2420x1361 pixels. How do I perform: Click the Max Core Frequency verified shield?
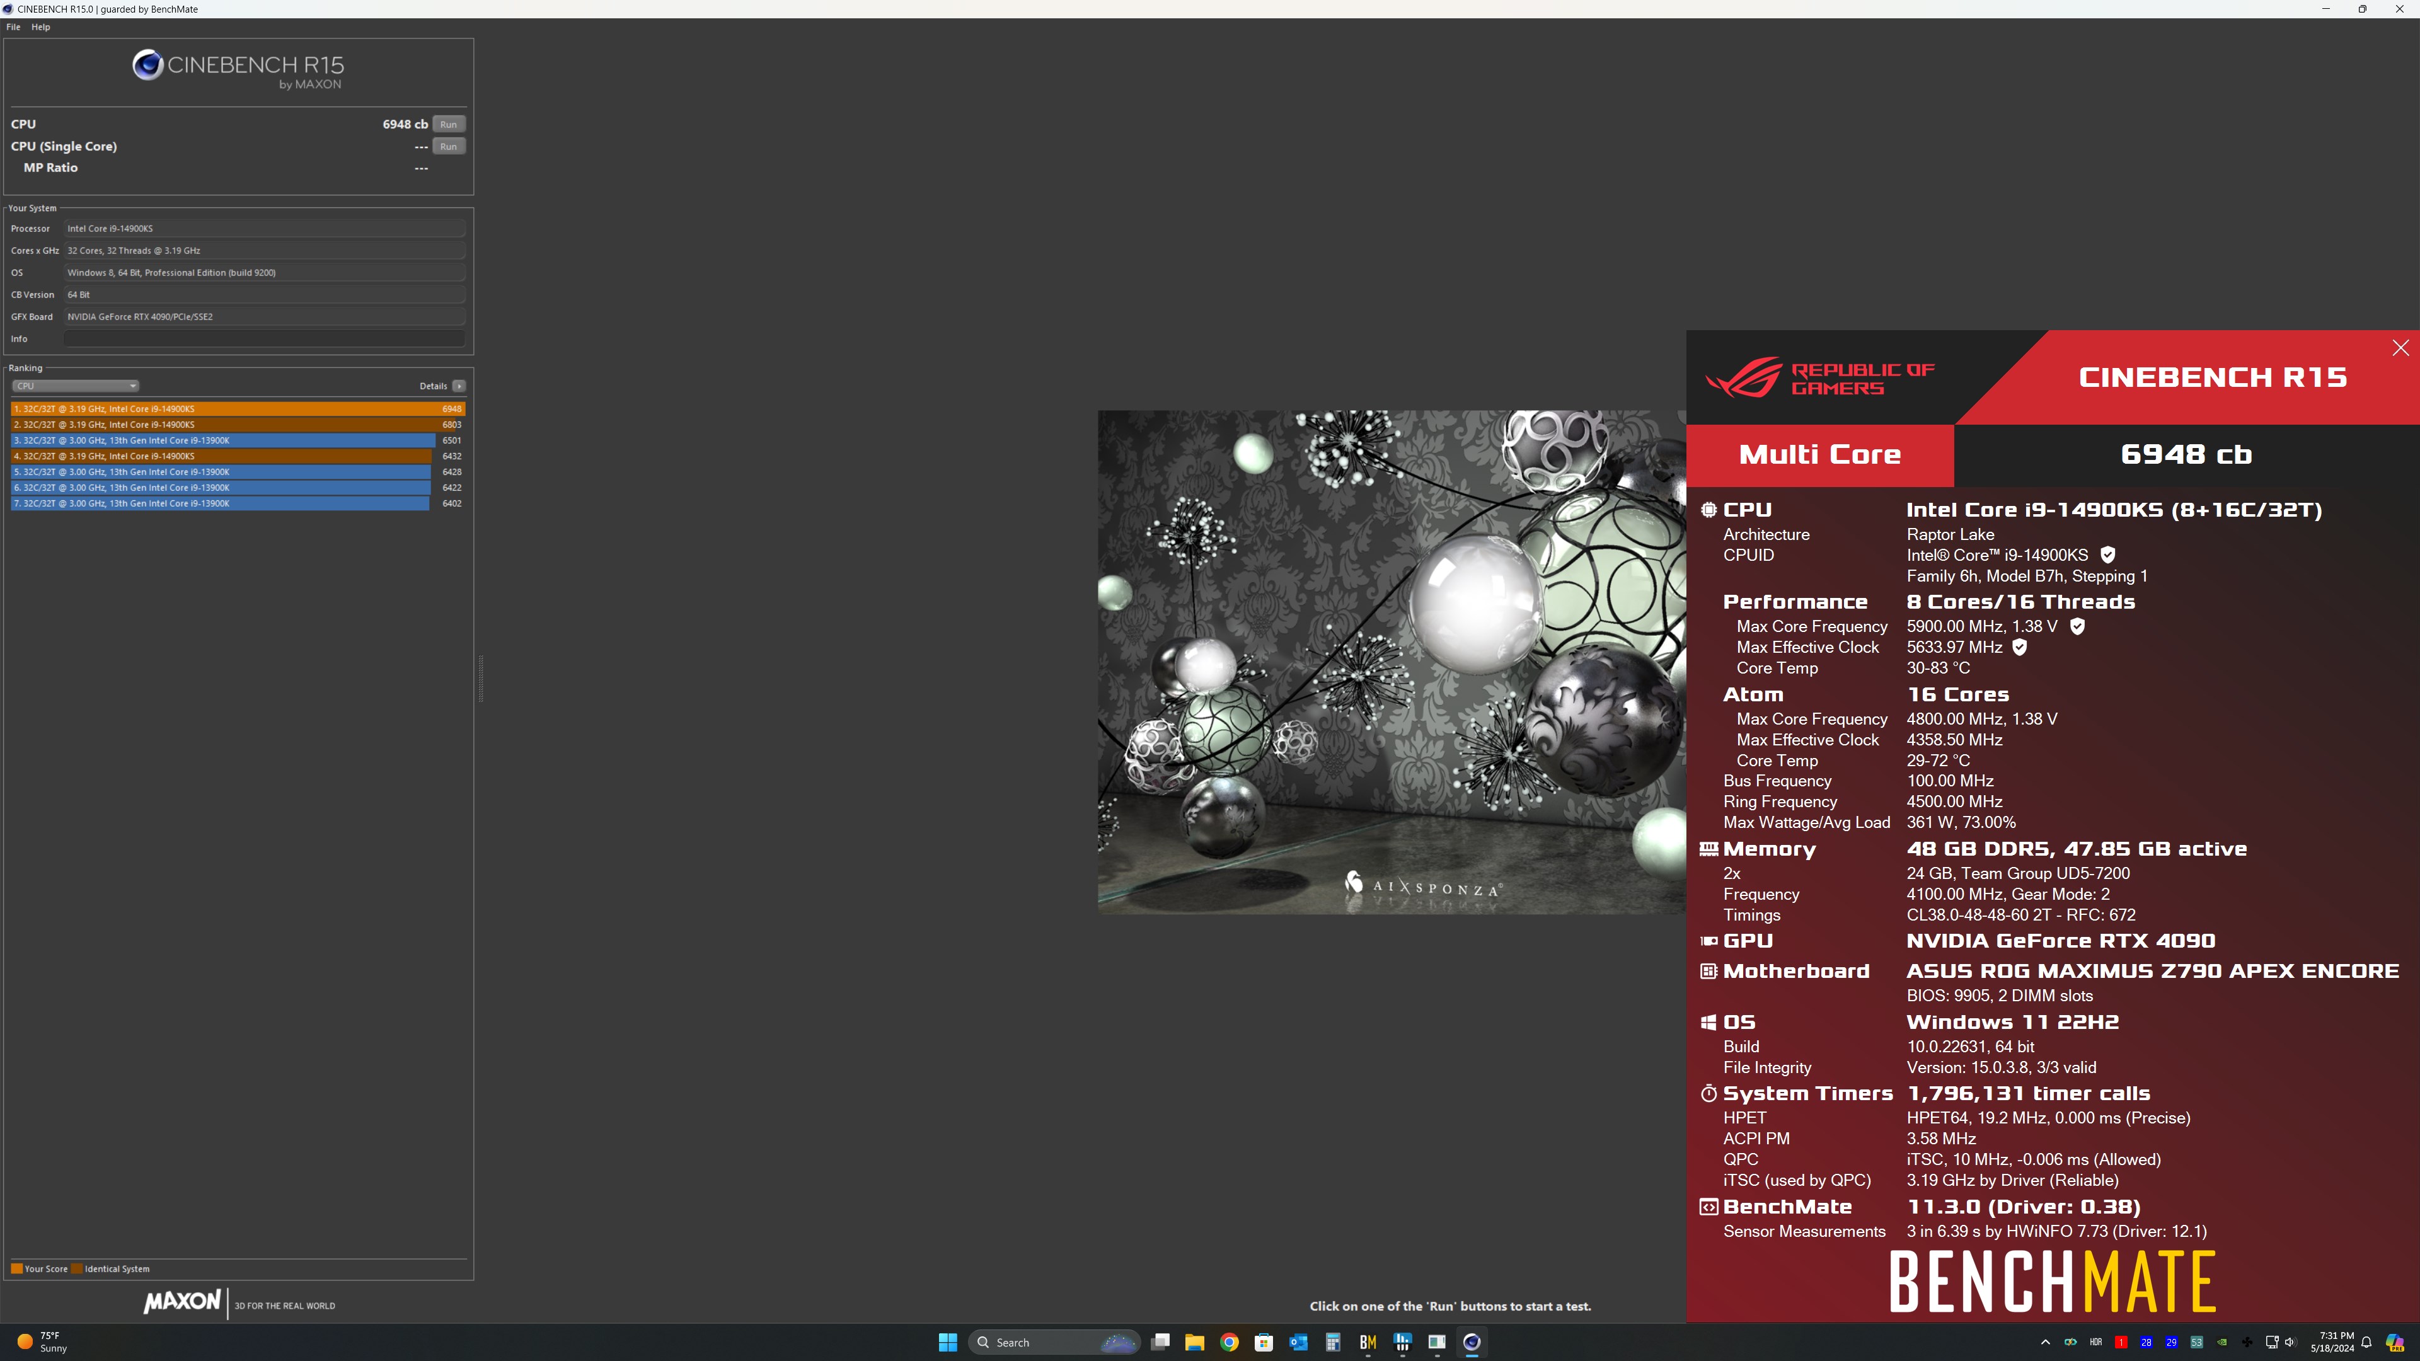pyautogui.click(x=2078, y=626)
